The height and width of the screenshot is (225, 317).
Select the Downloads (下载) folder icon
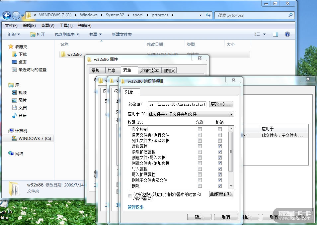click(14, 54)
